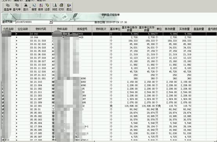Click the 物料代码 column header
This screenshot has height=142, width=217.
[41, 29]
